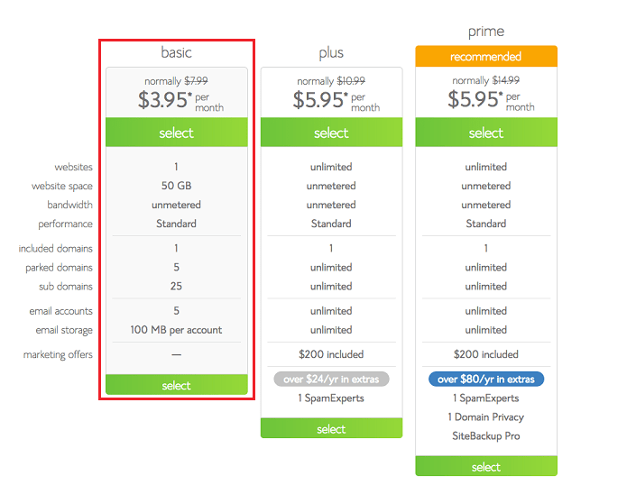The height and width of the screenshot is (485, 636).
Task: Click '1 SpamExperts' under plus plan
Action: coord(331,398)
